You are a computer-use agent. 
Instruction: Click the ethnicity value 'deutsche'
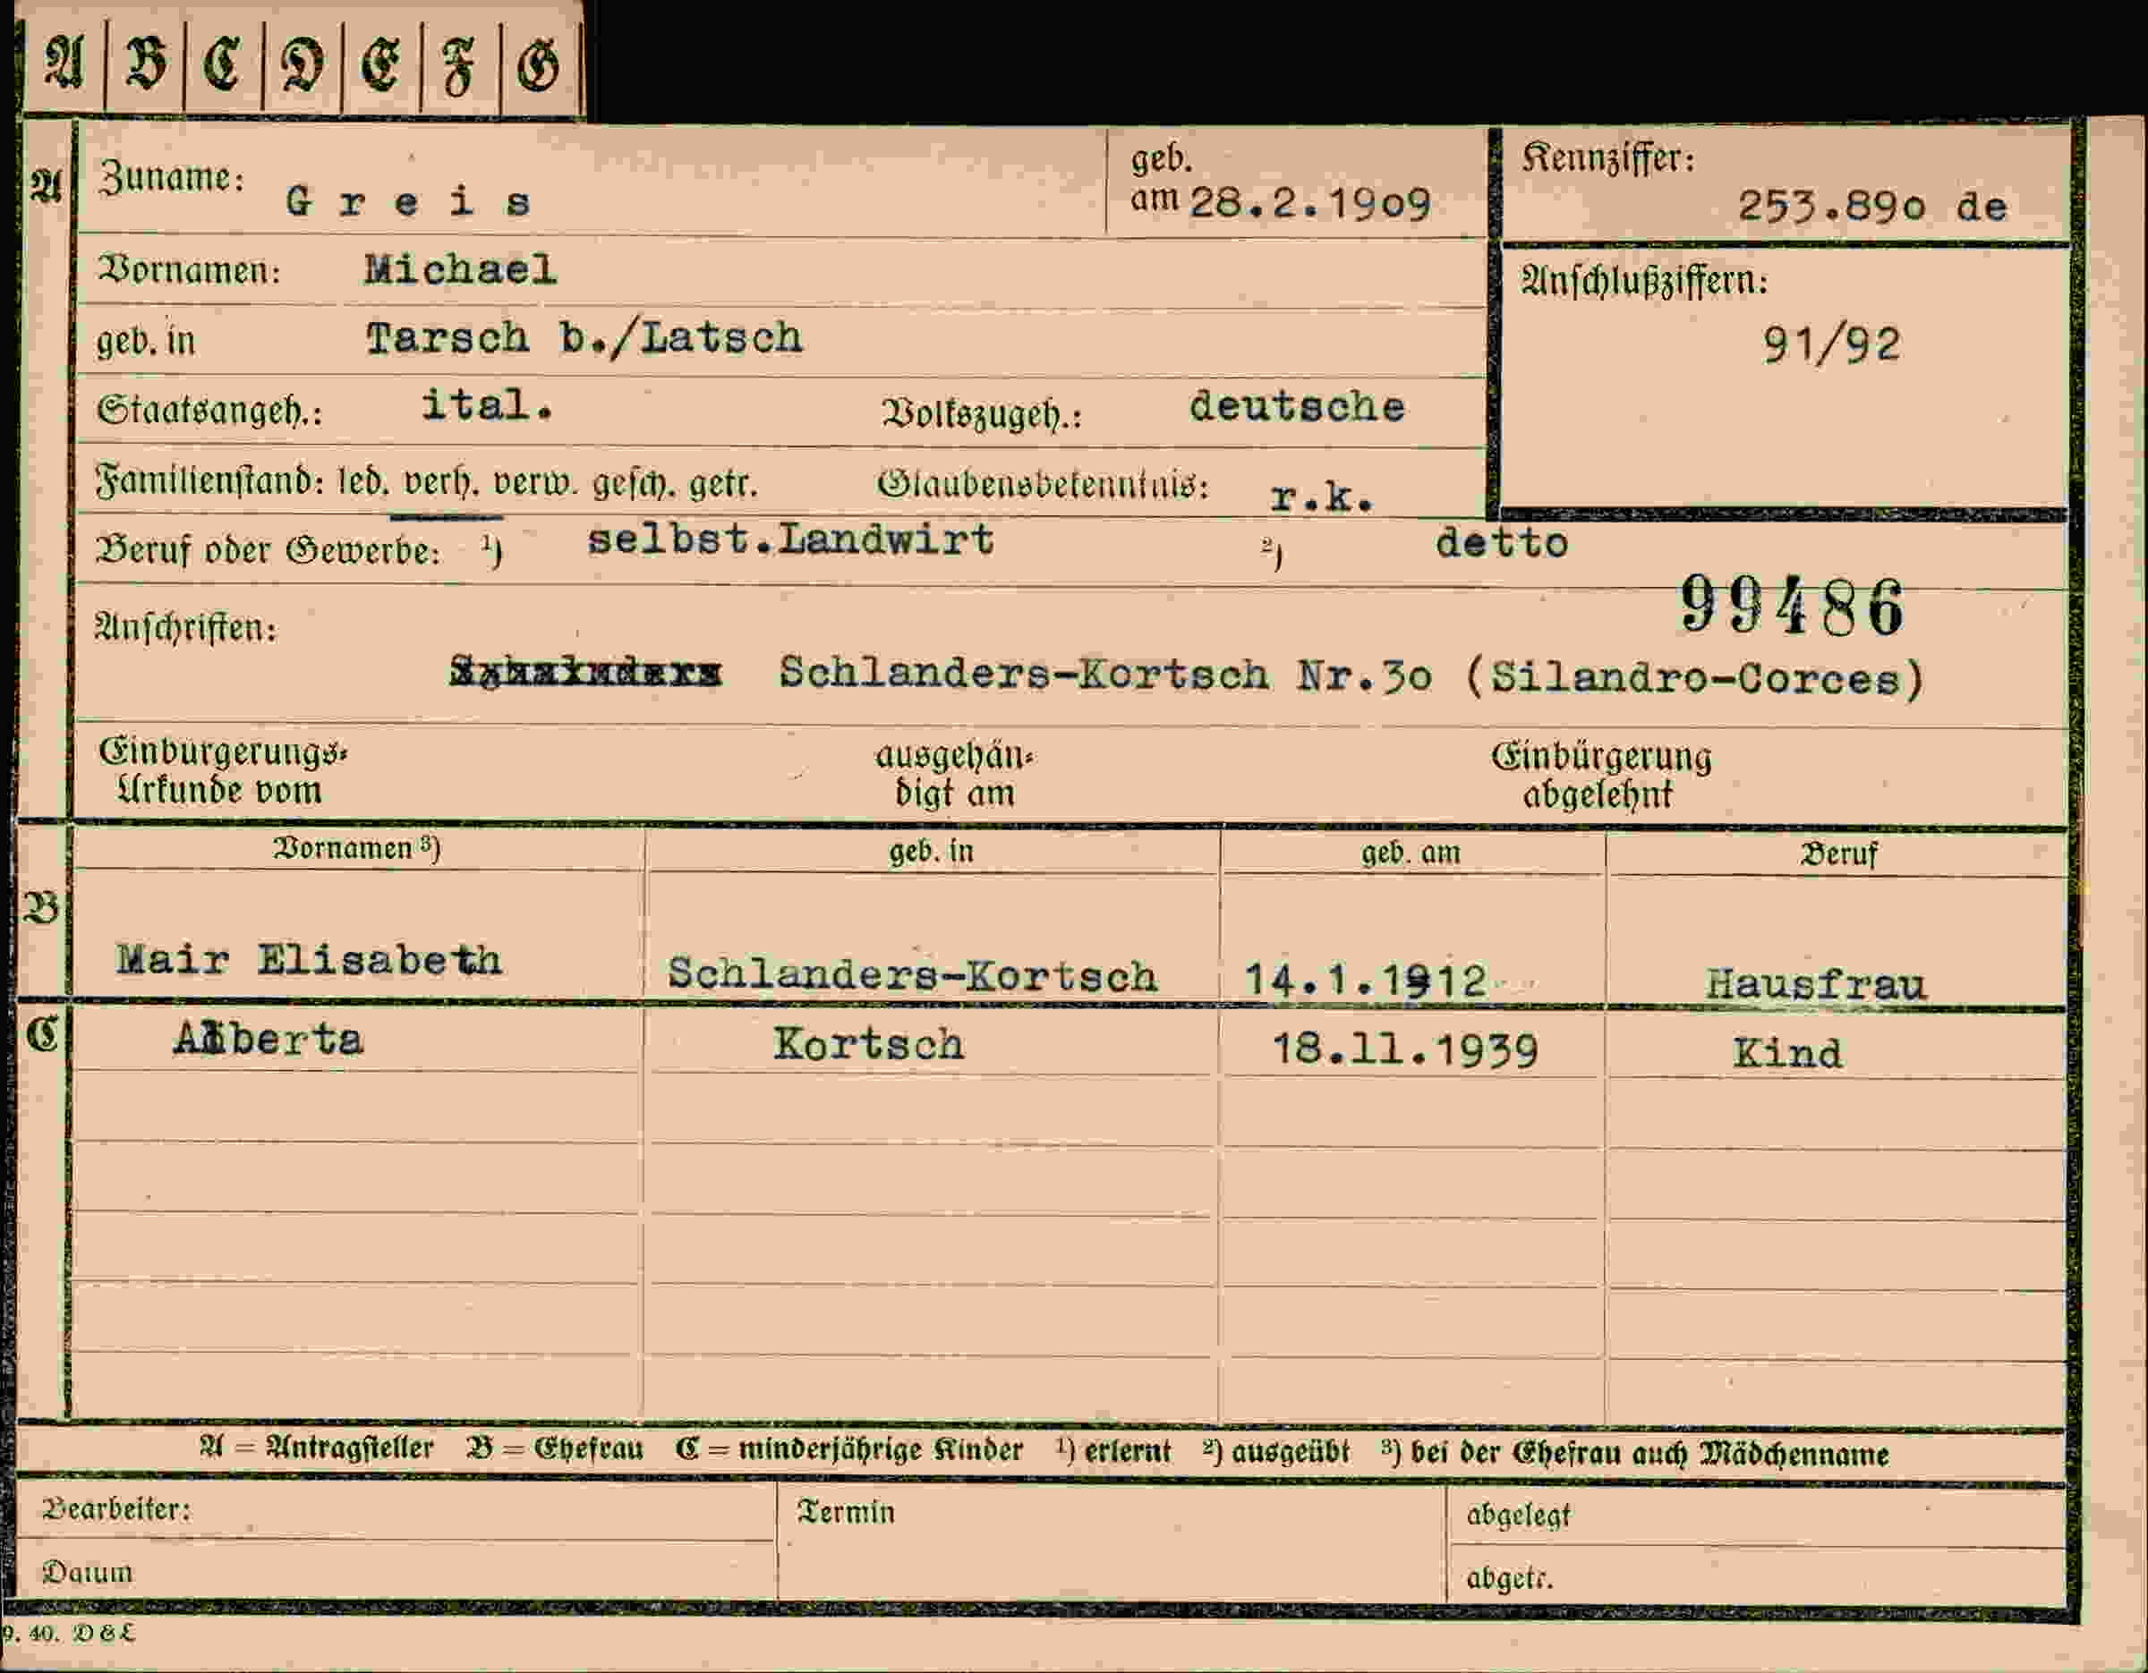(1297, 406)
